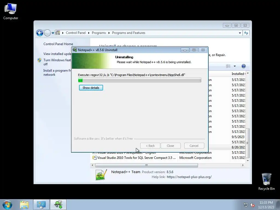Viewport: 280px width, 210px height.
Task: Go back using the Control Panel back arrow
Action: pyautogui.click(x=40, y=33)
